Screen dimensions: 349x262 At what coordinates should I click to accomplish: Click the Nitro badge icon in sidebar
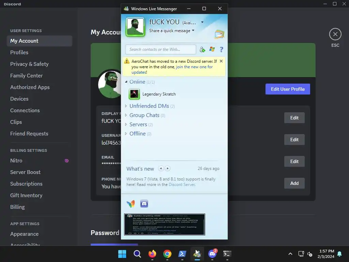pyautogui.click(x=66, y=161)
